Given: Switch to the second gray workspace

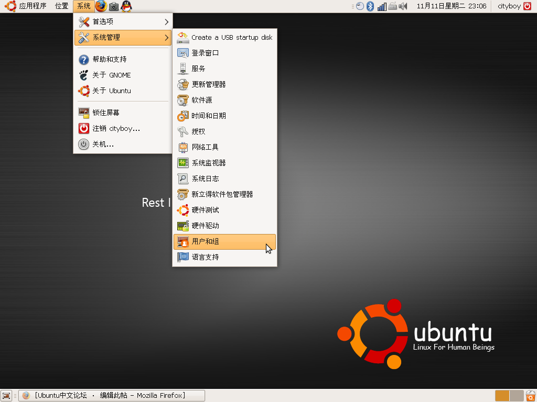Looking at the screenshot, I should [517, 396].
